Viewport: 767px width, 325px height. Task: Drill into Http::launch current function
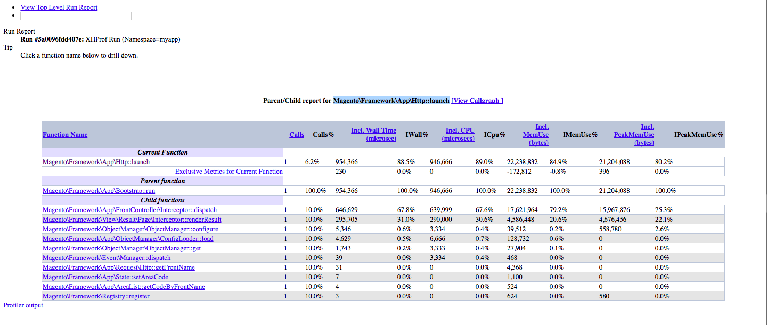[x=96, y=162]
